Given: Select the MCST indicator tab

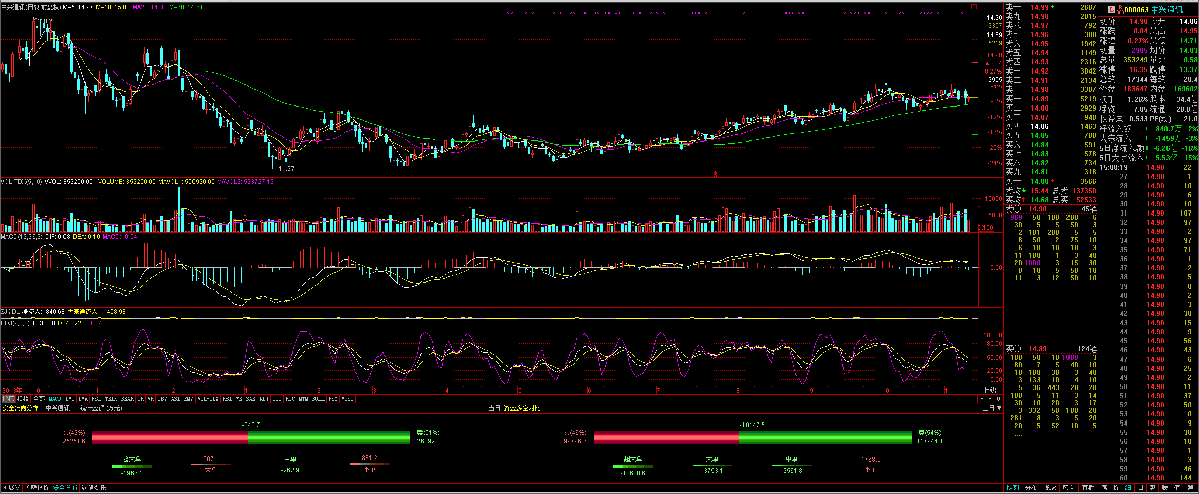Looking at the screenshot, I should [x=347, y=399].
